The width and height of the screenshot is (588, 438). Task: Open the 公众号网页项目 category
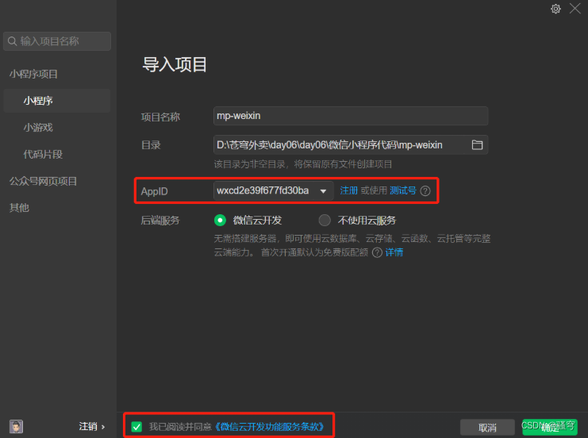click(x=43, y=181)
